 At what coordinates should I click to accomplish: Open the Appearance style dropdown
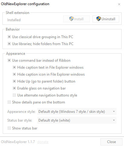pos(77,112)
